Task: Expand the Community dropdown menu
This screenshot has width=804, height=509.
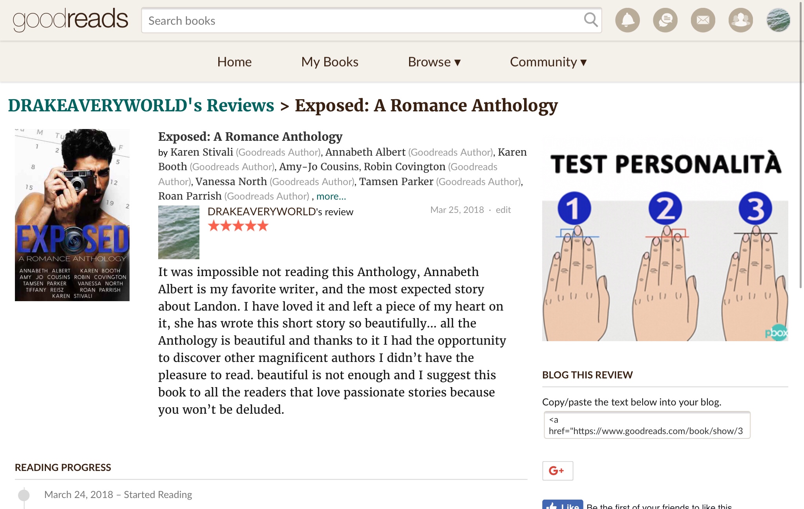Action: point(548,62)
